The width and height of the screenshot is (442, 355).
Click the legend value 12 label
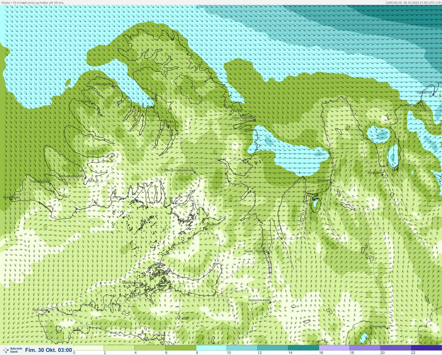pos(259,353)
